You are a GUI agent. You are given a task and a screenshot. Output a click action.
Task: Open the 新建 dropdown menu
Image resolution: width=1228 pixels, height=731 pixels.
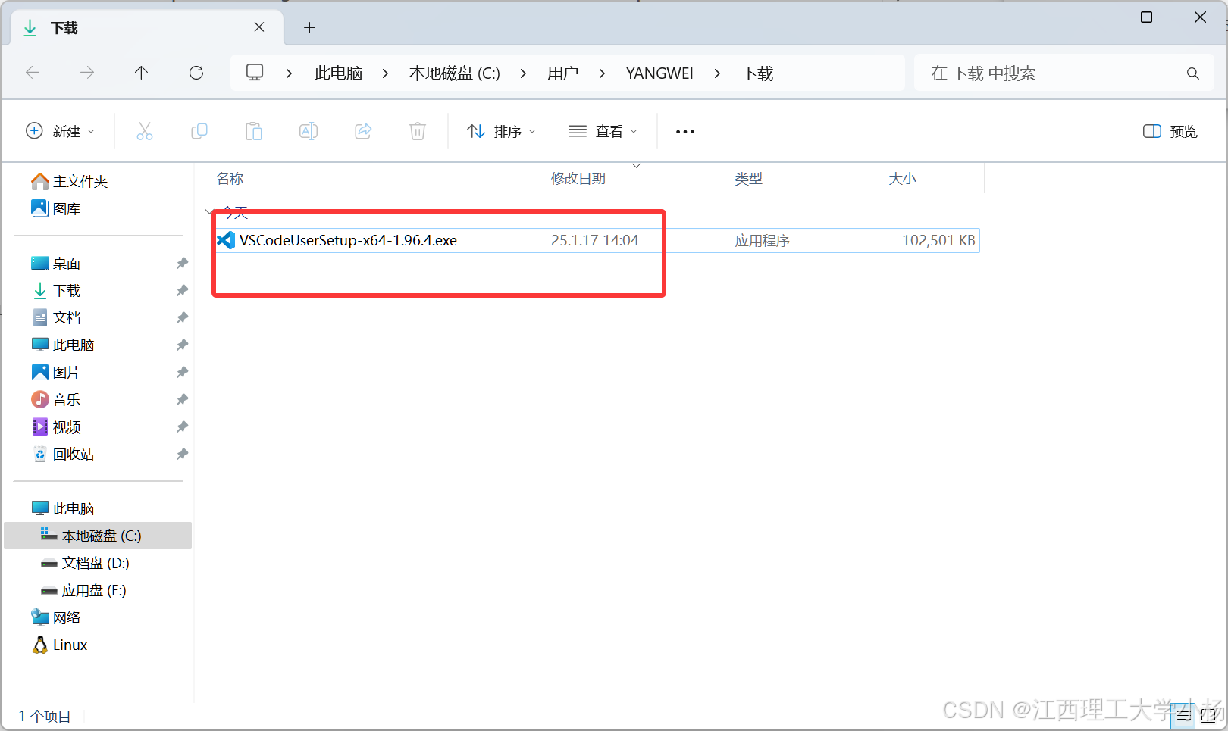point(61,131)
